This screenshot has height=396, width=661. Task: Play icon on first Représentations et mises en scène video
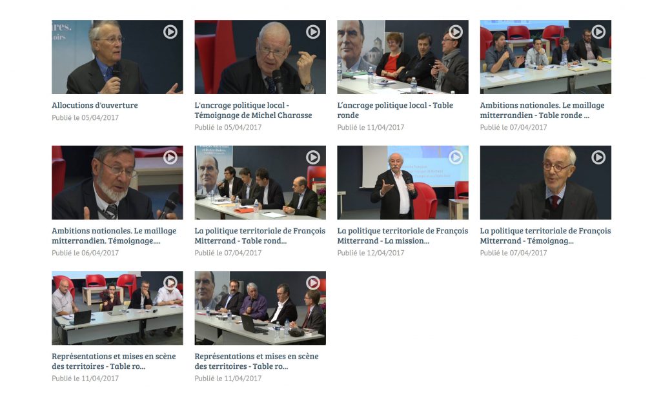[170, 282]
